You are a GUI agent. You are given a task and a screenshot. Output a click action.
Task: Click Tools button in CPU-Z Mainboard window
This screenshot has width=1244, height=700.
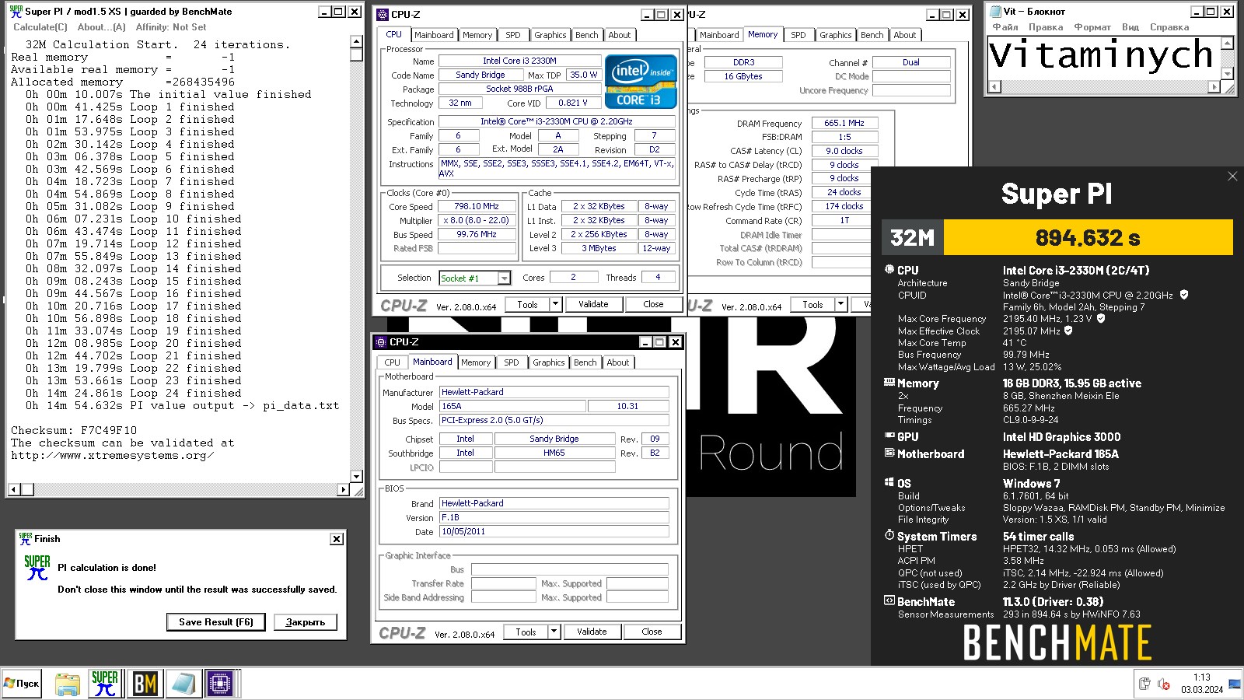[x=526, y=632]
